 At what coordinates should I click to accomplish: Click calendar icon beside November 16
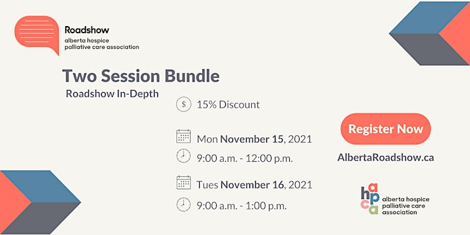pos(183,182)
